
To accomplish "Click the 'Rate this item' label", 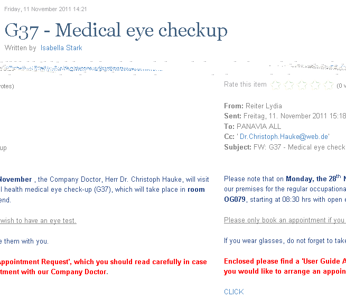I will coord(245,85).
